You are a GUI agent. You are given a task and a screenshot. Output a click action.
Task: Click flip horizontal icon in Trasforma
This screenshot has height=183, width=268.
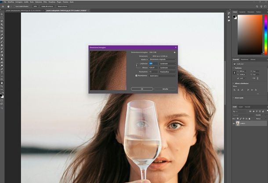coord(254,78)
